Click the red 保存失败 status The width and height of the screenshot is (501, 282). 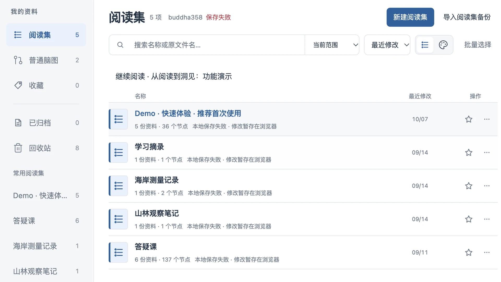pos(218,17)
